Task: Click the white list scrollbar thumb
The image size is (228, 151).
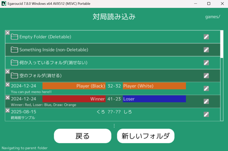Action: pyautogui.click(x=221, y=44)
